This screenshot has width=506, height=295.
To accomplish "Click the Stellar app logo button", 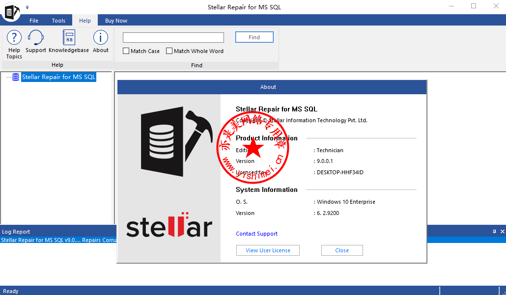I will (11, 12).
